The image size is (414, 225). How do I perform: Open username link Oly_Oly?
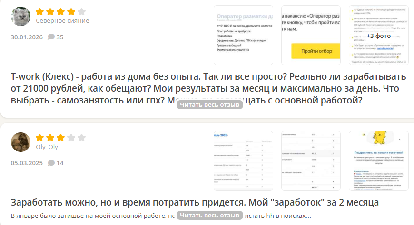[x=47, y=147]
